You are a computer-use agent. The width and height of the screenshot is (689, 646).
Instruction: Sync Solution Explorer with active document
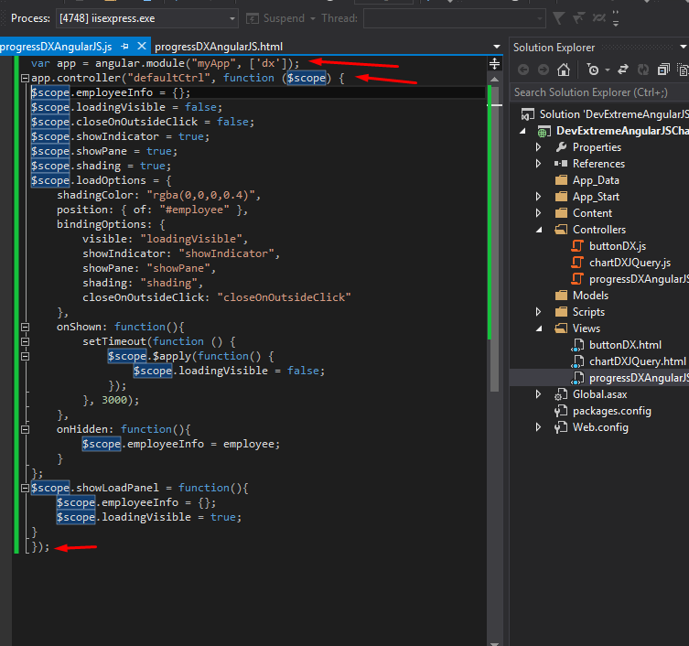(622, 70)
